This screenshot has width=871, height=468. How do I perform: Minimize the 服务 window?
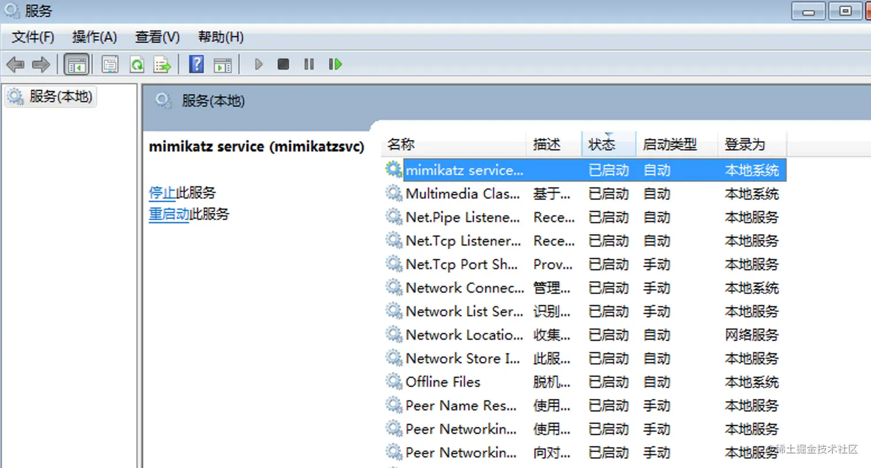click(809, 11)
